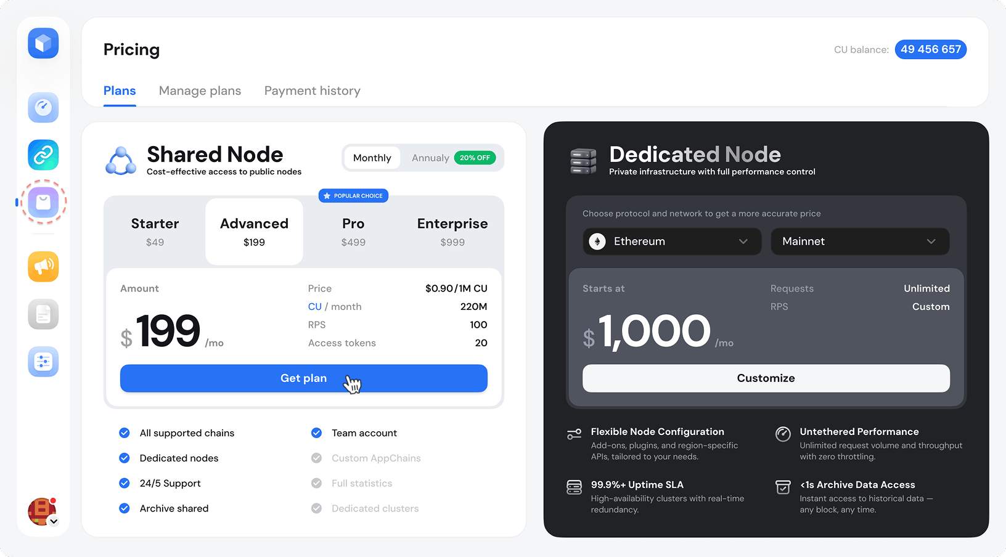Open the purple shopping bag sidebar icon
1006x557 pixels.
(x=43, y=202)
